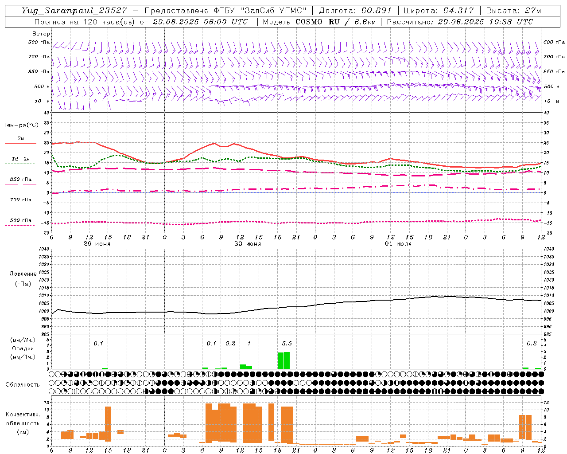Select the 700 гПа temperature legend label
The image size is (567, 454).
21,200
